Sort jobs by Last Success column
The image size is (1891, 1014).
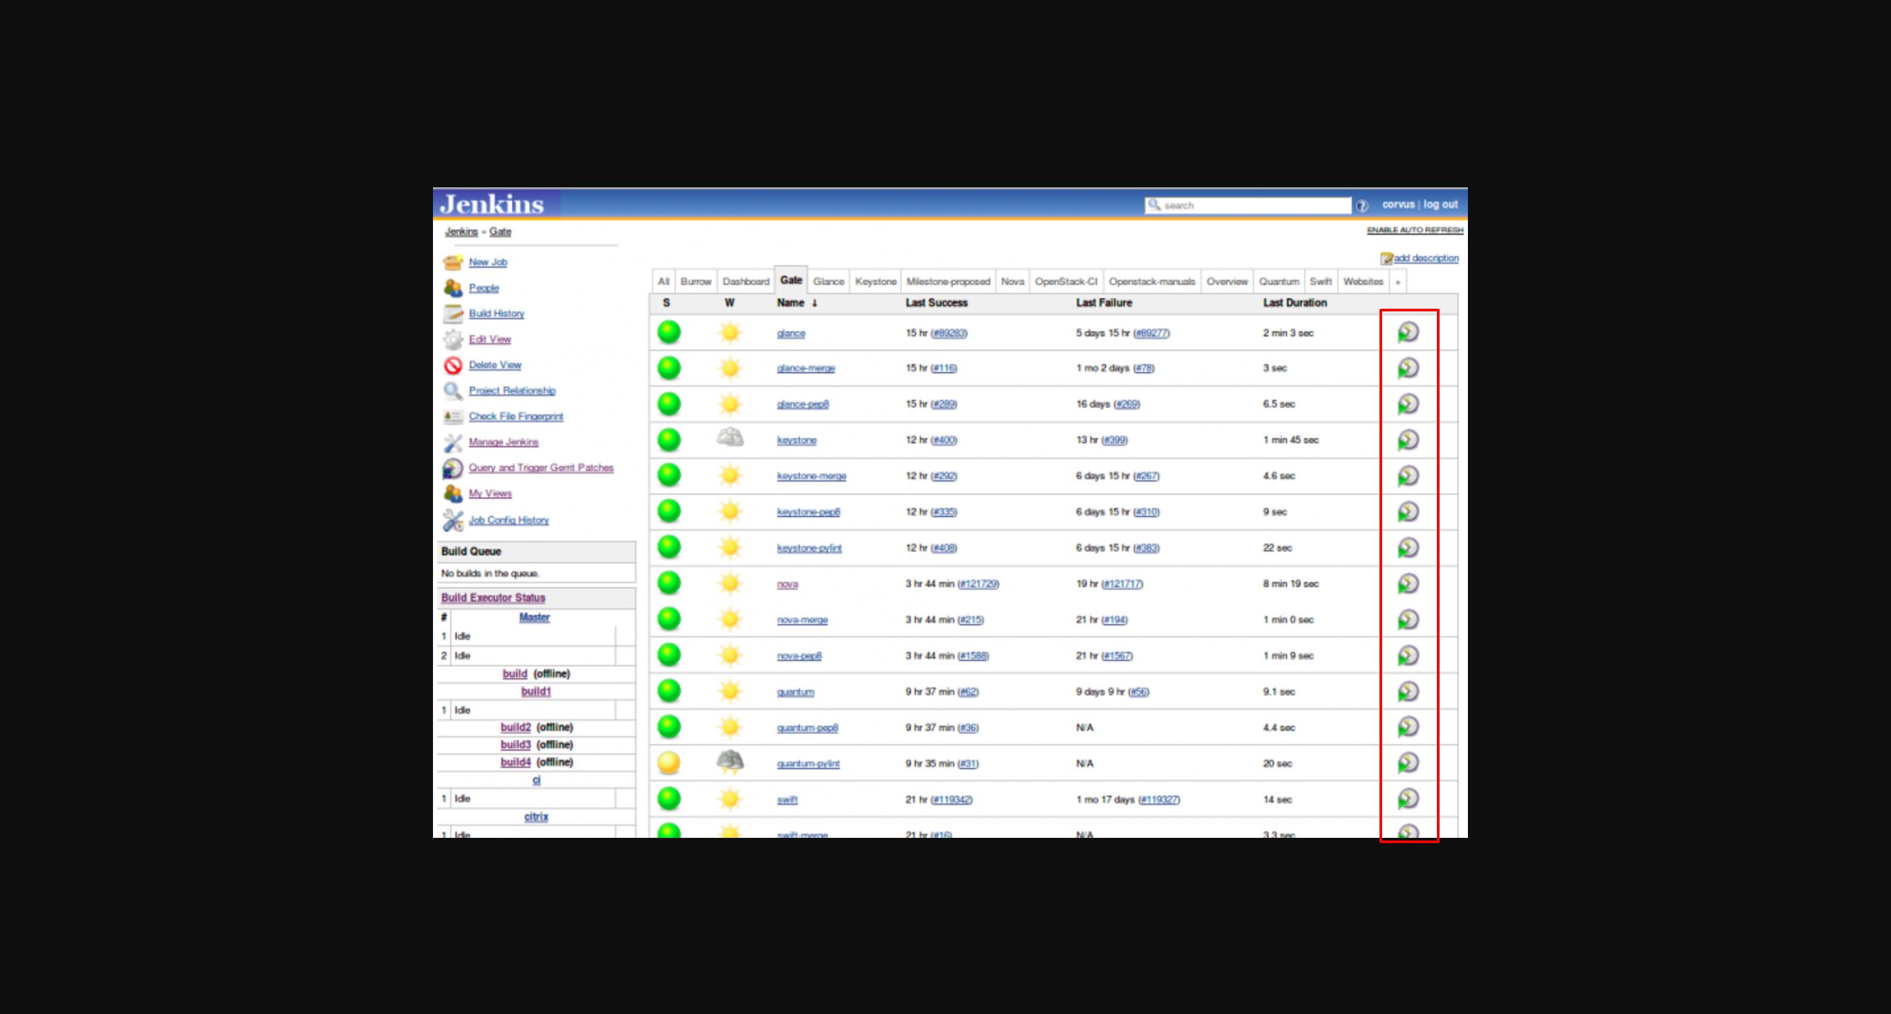tap(936, 303)
